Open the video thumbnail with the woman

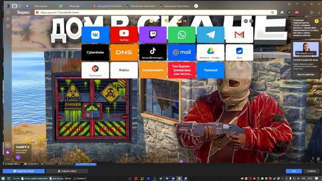coord(306,49)
